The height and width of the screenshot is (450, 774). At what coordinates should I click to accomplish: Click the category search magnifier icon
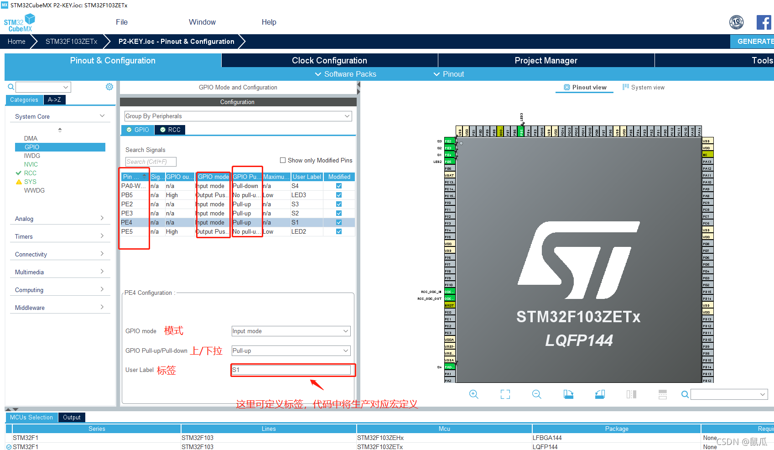point(11,87)
